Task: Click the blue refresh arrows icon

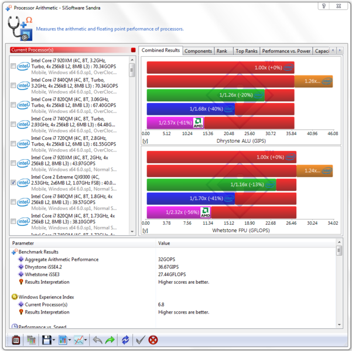Action: 125,340
